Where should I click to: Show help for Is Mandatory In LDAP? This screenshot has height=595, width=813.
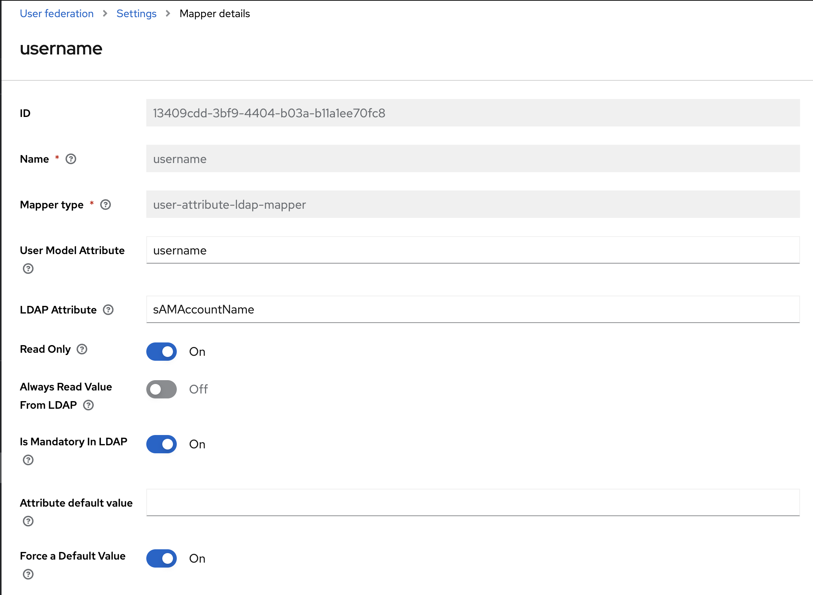(28, 460)
